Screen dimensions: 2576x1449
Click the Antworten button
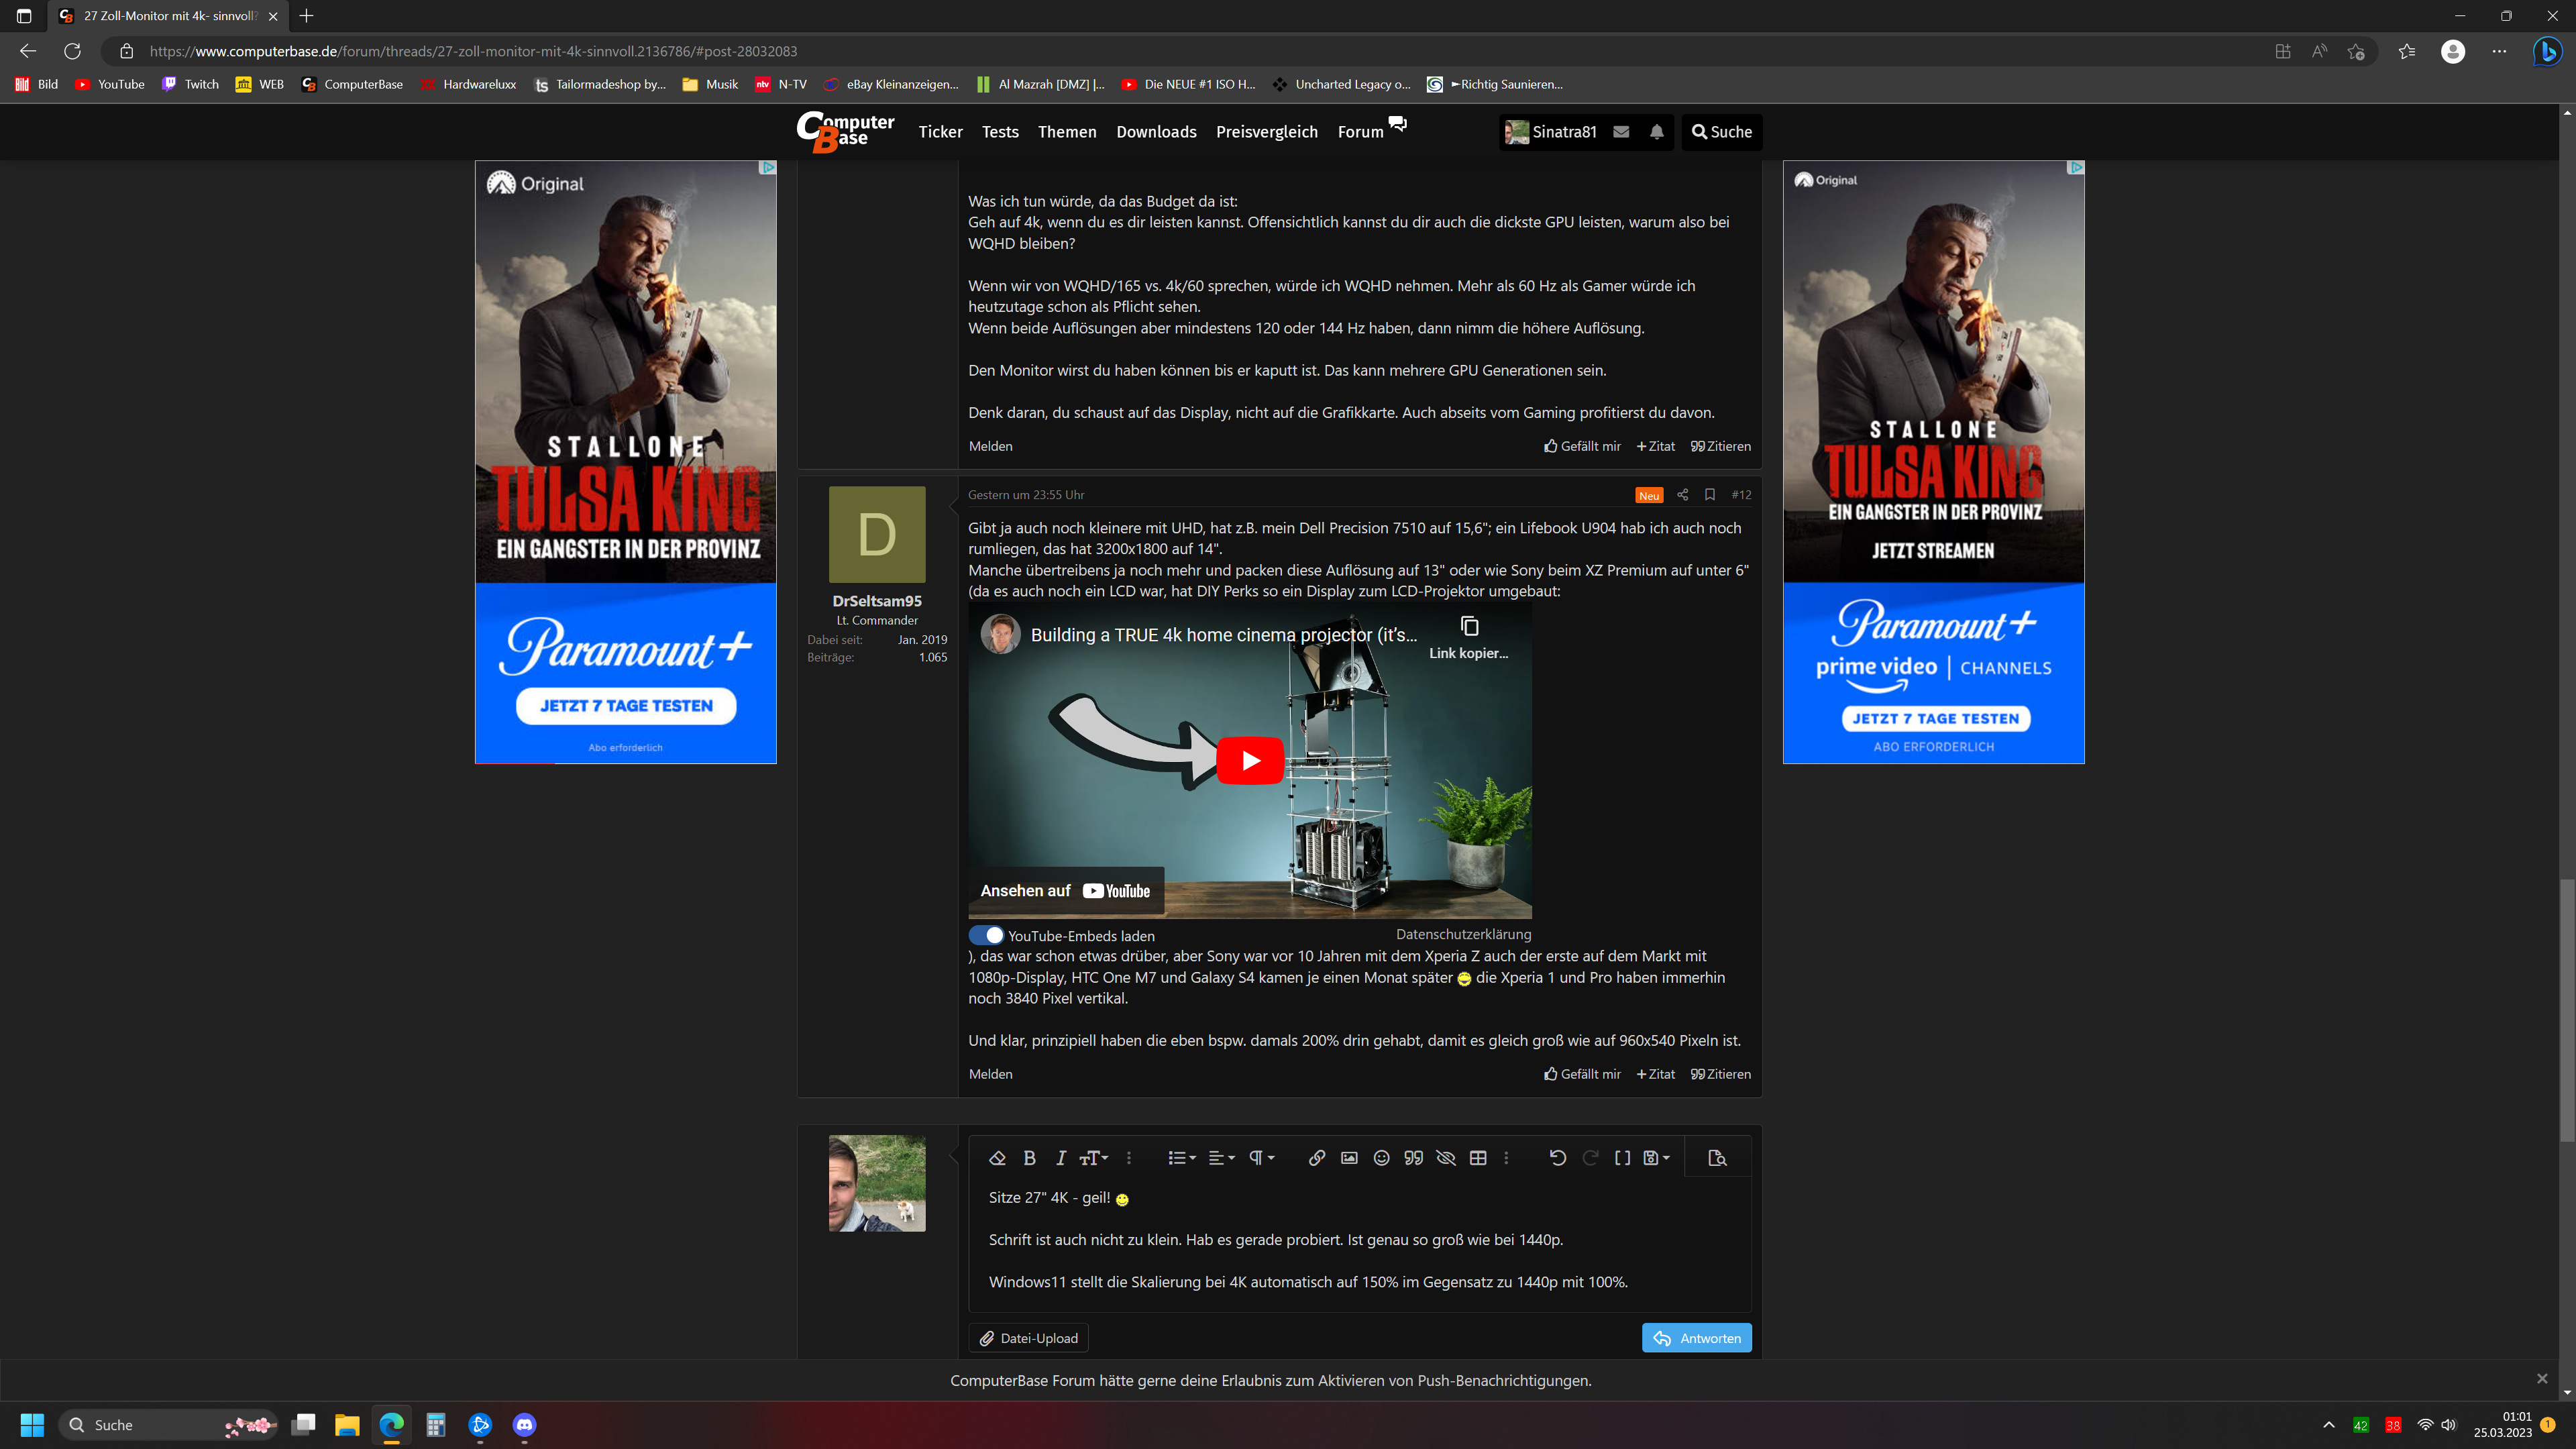pos(1696,1338)
